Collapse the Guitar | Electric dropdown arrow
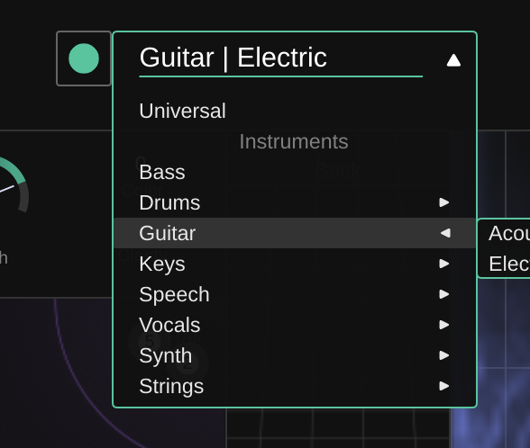Image resolution: width=530 pixels, height=448 pixels. 453,60
